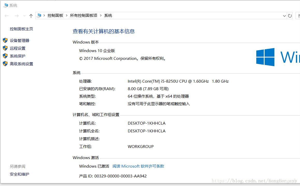Open 系统保护 in the sidebar

pyautogui.click(x=18, y=56)
